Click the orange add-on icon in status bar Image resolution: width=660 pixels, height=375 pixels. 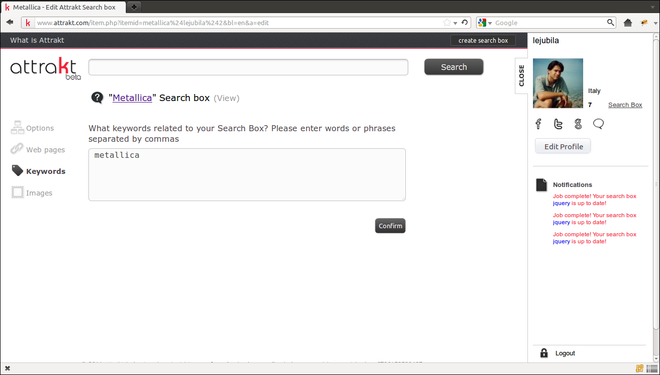tap(639, 368)
